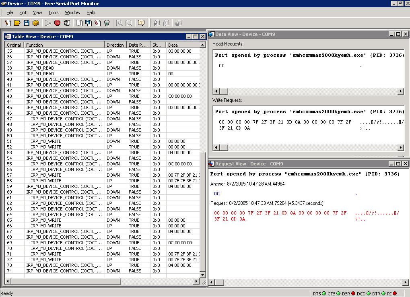Click the yellow package box toolbar icon
This screenshot has height=297, width=410.
click(x=36, y=23)
